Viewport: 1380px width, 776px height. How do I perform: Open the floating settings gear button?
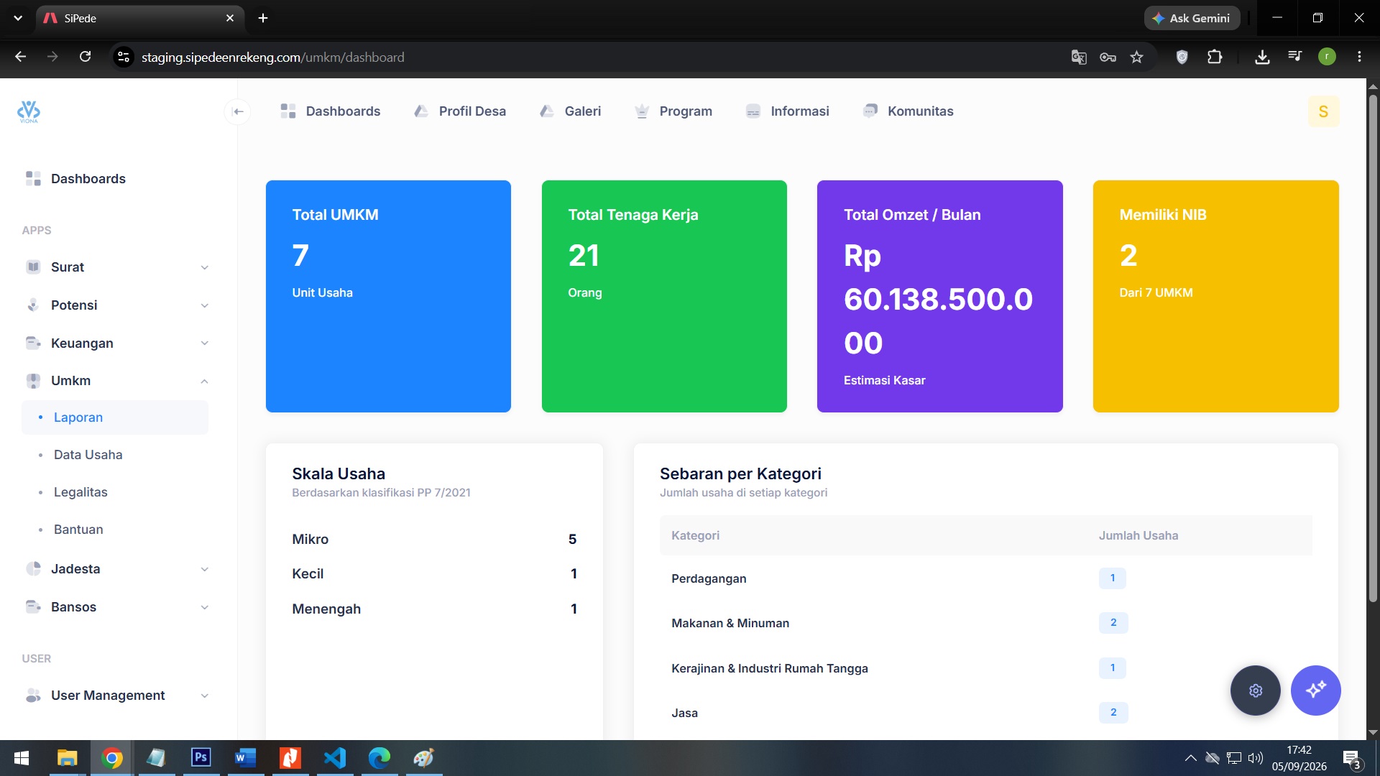[x=1255, y=690]
